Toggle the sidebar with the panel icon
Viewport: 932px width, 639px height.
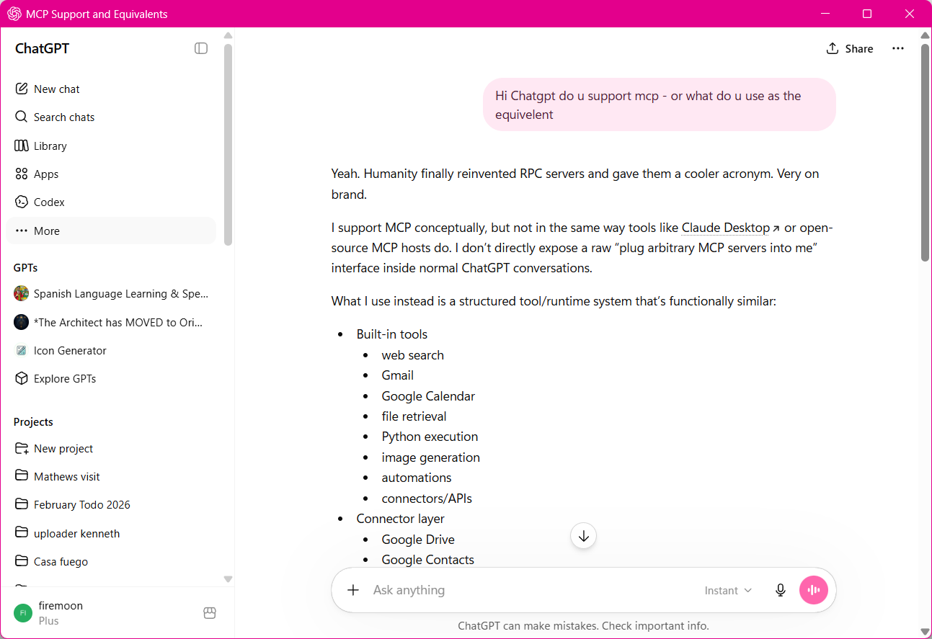201,48
